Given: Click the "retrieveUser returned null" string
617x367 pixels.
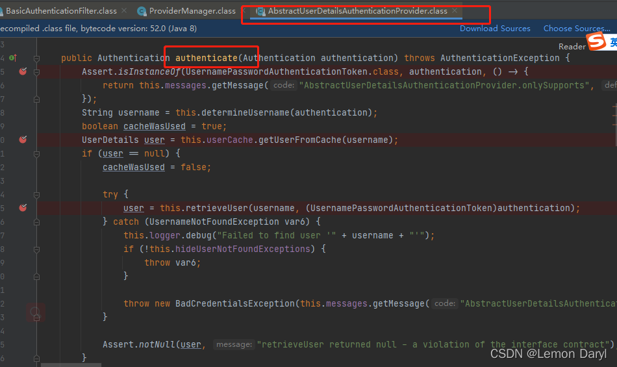Looking at the screenshot, I should [434, 344].
